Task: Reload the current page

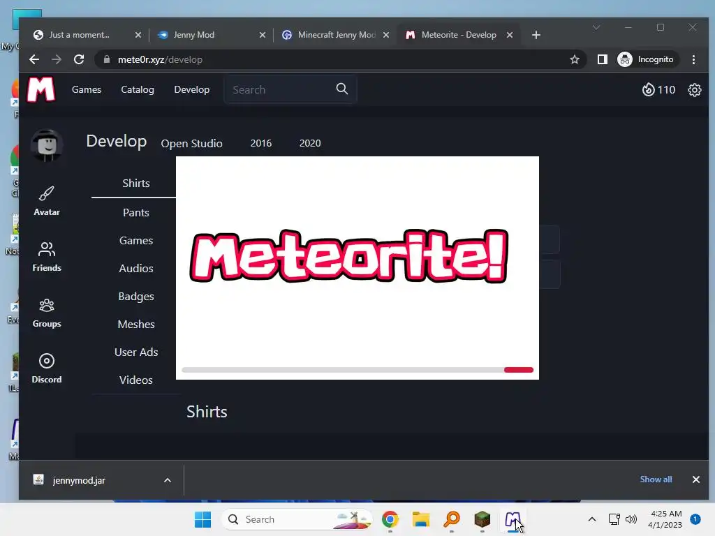Action: click(x=79, y=60)
